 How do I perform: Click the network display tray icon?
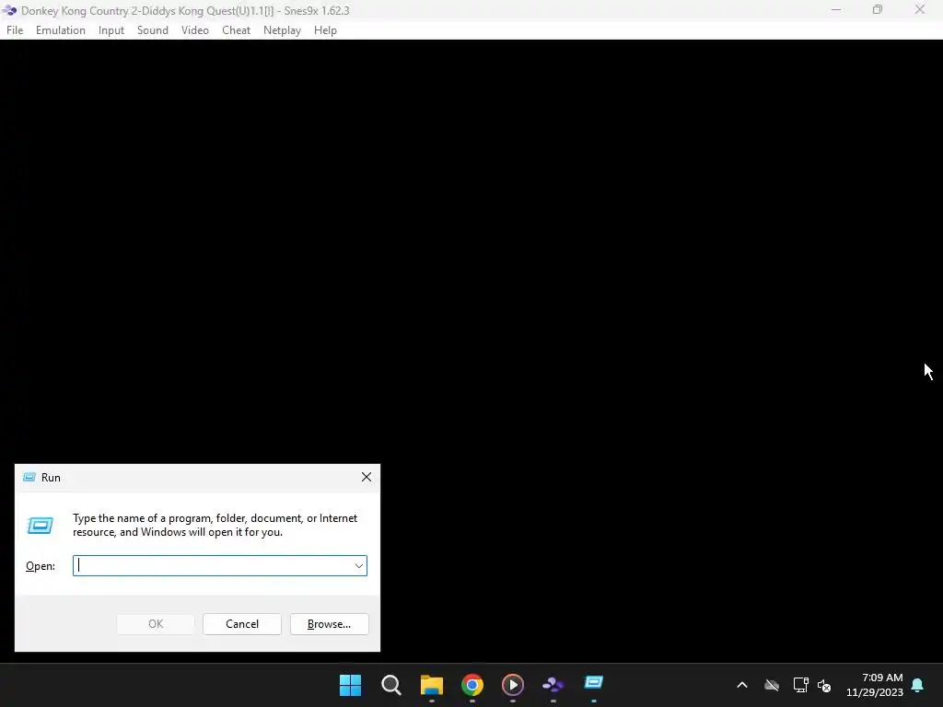(800, 685)
